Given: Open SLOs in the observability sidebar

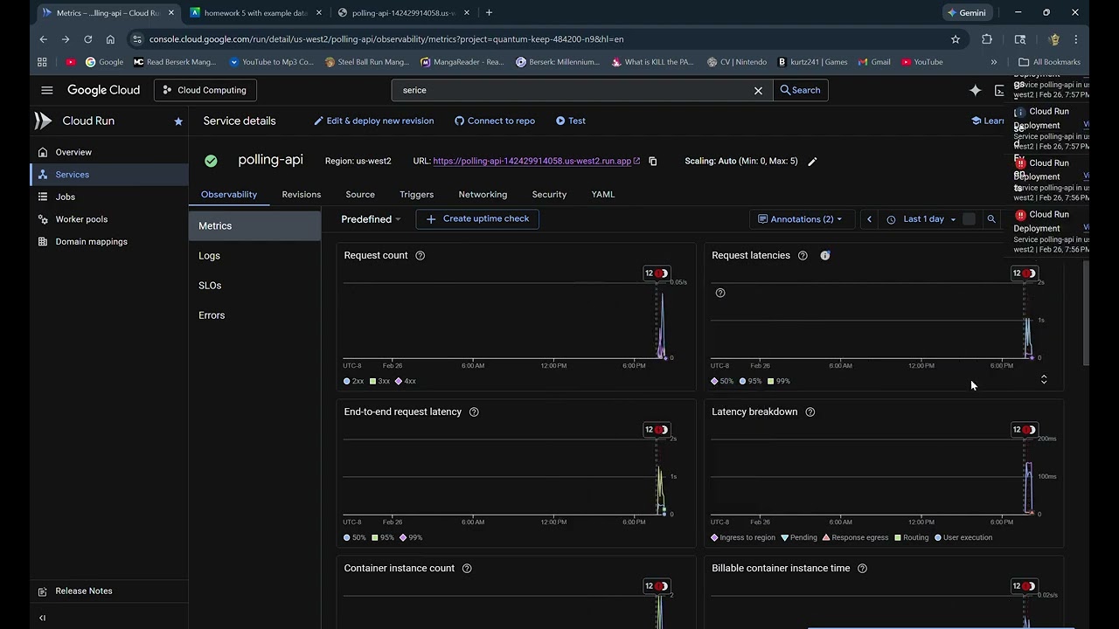Looking at the screenshot, I should pyautogui.click(x=254, y=286).
